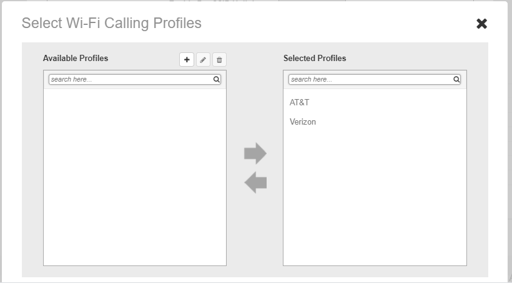Click the pencil edit profile icon

tap(203, 60)
